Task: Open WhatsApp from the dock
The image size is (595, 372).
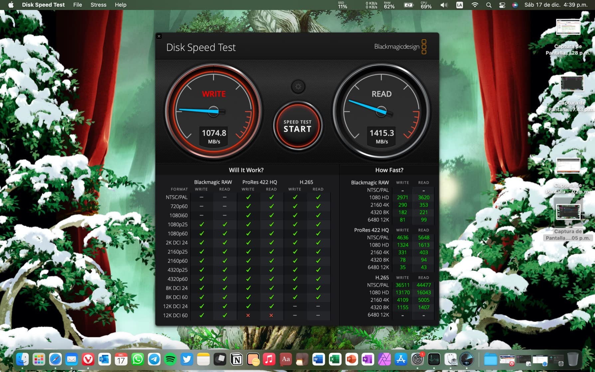Action: click(x=137, y=359)
